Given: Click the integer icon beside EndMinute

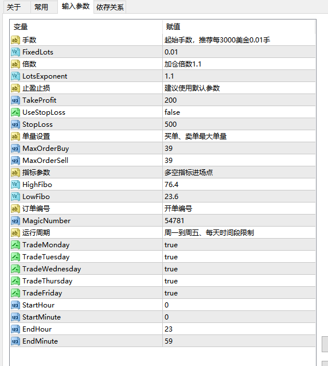Looking at the screenshot, I should pyautogui.click(x=15, y=341).
